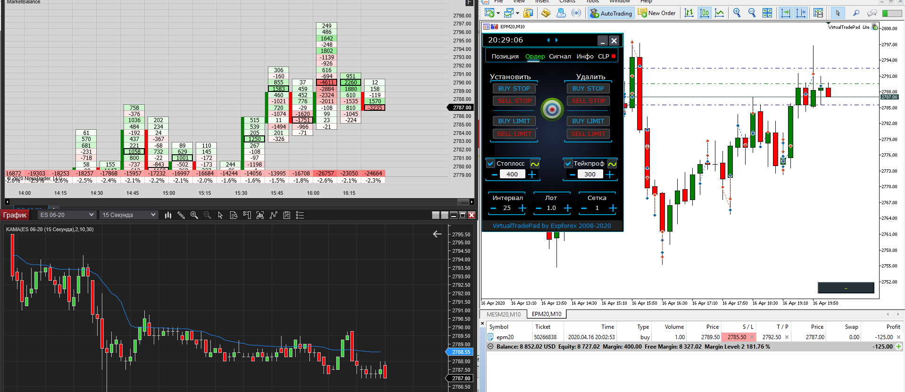Toggle the Тейкпроф checkbox
The height and width of the screenshot is (392, 905).
pos(568,164)
